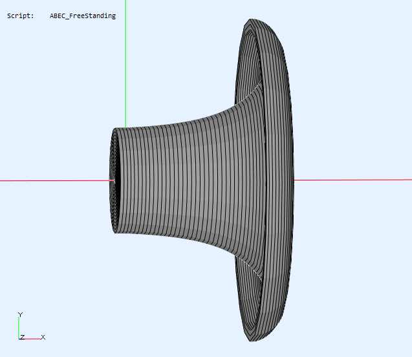The image size is (412, 357).
Task: Click the Script: label
Action: tap(21, 16)
